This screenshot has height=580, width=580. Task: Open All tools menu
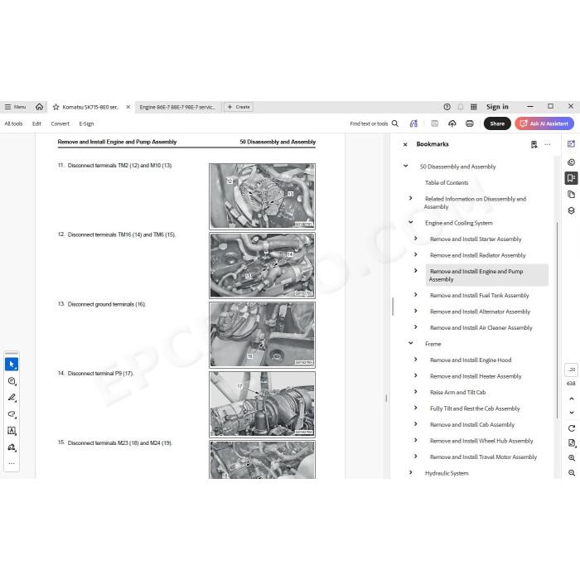tap(13, 123)
